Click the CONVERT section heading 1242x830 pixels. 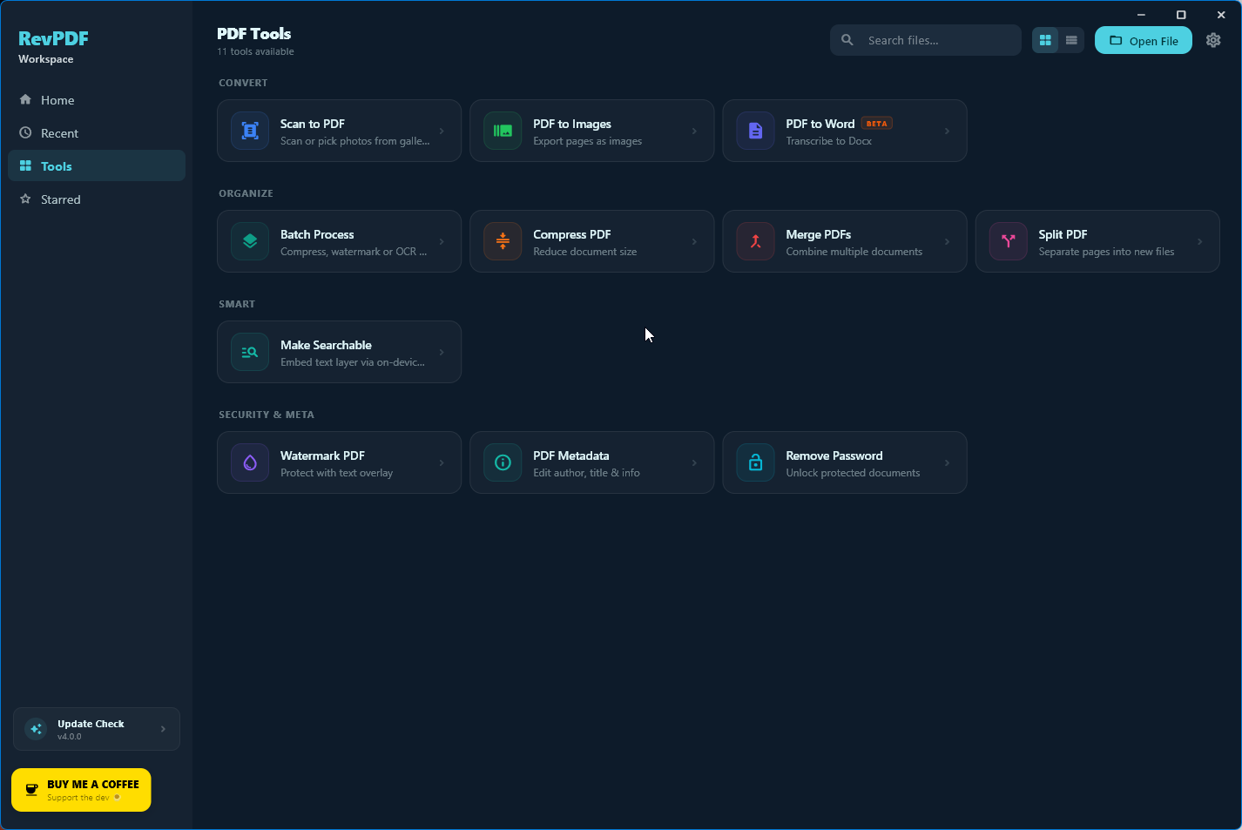click(x=243, y=83)
